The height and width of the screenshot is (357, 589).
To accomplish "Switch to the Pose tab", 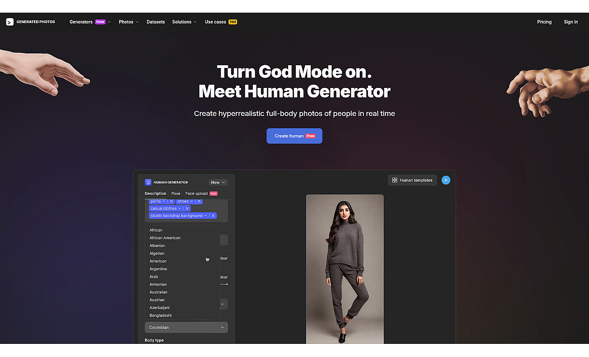I will (176, 193).
